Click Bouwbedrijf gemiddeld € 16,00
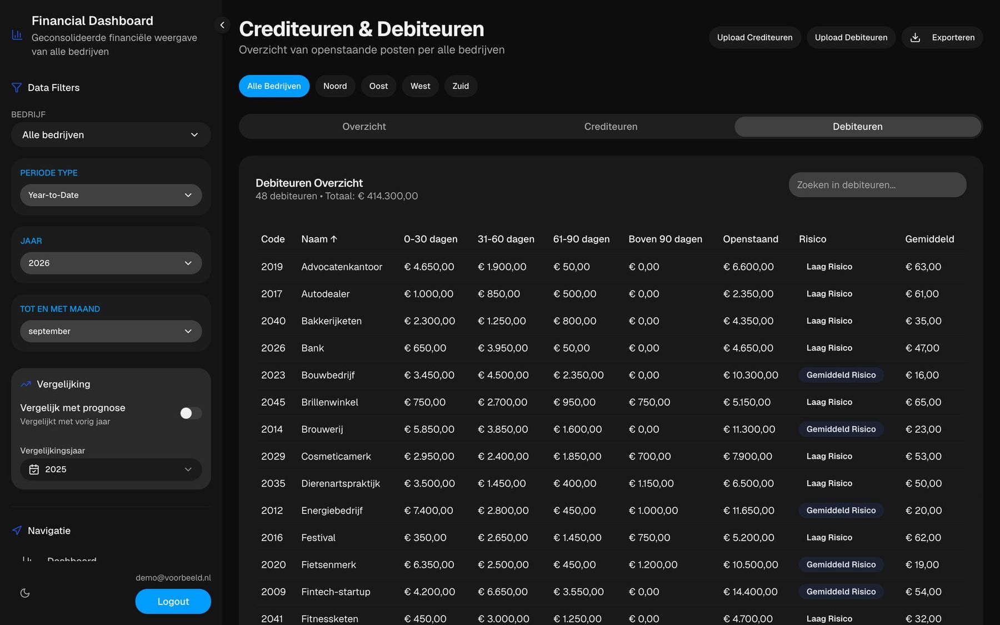This screenshot has width=1000, height=625. tap(922, 375)
